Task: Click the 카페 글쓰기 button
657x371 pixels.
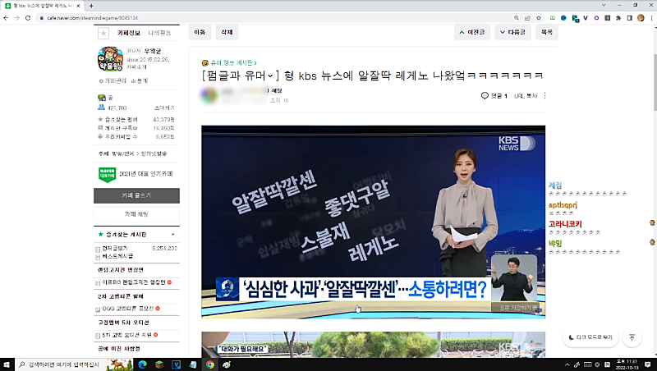Action: 136,195
